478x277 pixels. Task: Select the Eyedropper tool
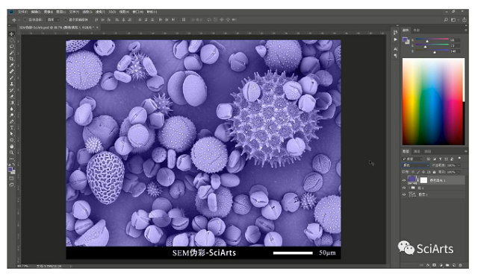12,65
